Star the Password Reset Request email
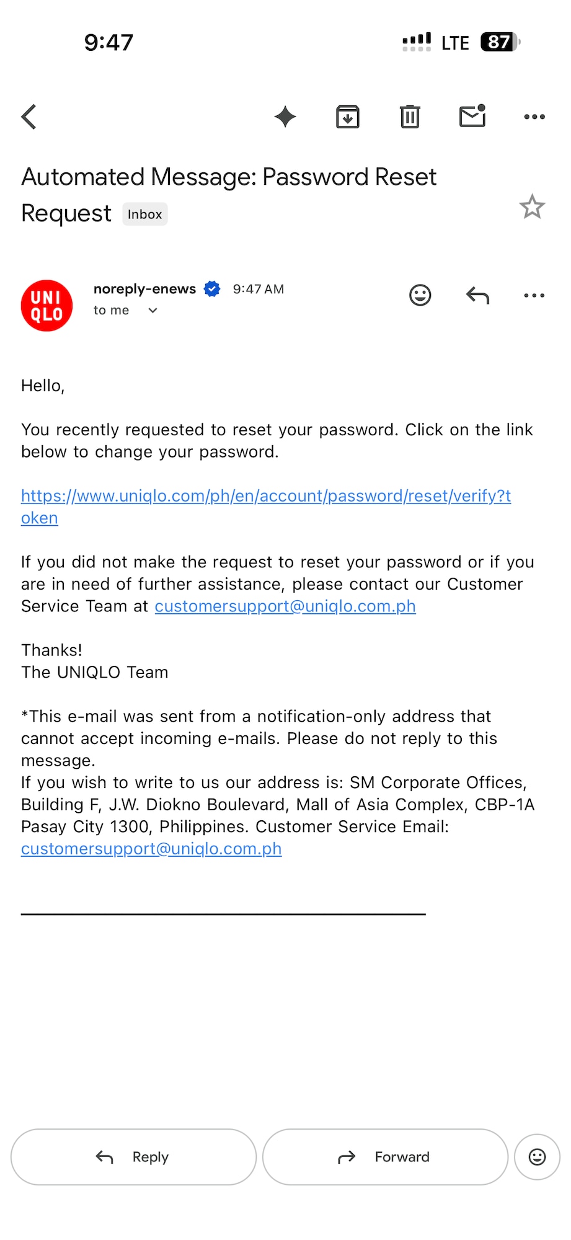This screenshot has height=1240, width=571. (x=532, y=206)
